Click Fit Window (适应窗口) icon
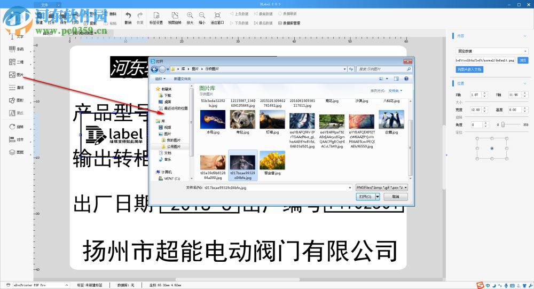This screenshot has height=289, width=534. pyautogui.click(x=217, y=18)
